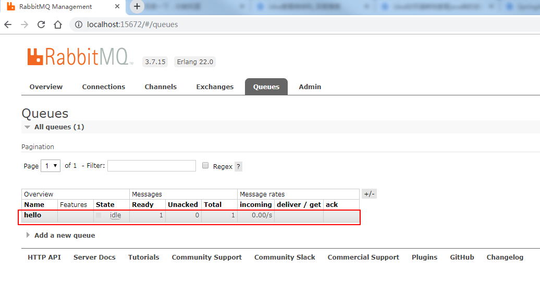Enable the Regex checkbox
The height and width of the screenshot is (282, 540).
tap(205, 166)
